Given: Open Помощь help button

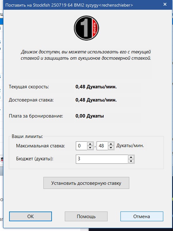Looking at the screenshot, I should tap(86, 217).
